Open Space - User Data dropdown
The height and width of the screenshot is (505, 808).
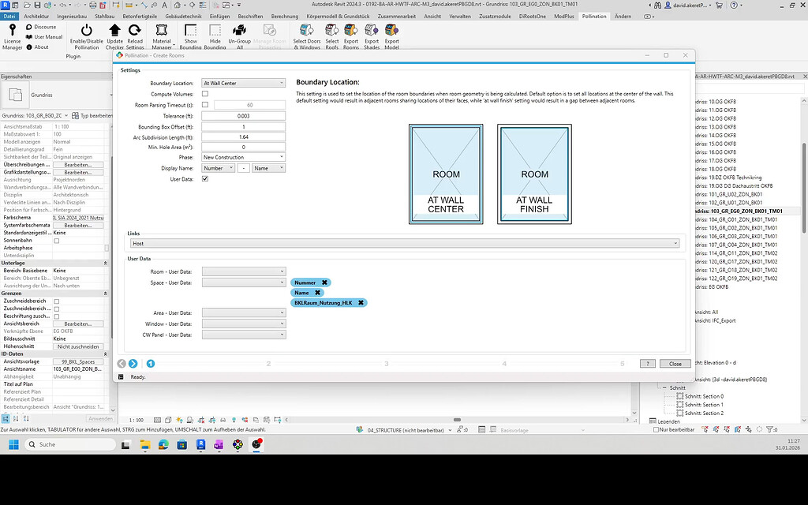pyautogui.click(x=244, y=282)
